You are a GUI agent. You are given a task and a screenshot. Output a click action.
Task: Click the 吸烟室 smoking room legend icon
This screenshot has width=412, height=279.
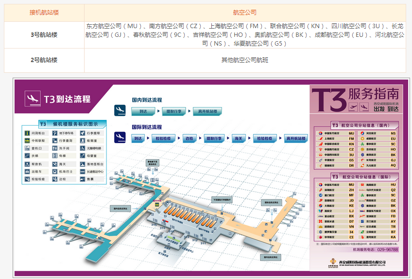83,141
